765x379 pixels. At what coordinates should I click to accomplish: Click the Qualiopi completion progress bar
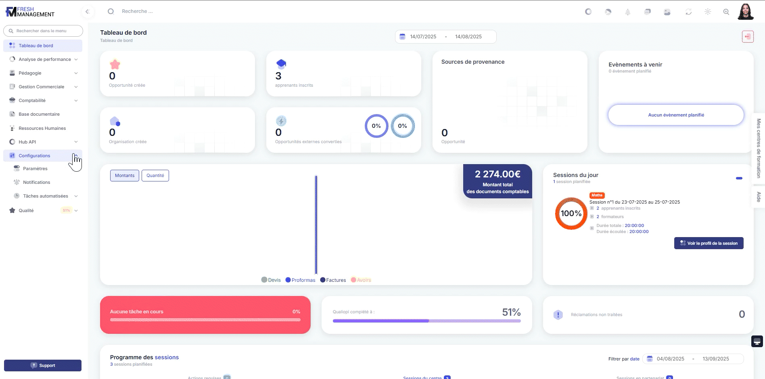click(x=426, y=321)
